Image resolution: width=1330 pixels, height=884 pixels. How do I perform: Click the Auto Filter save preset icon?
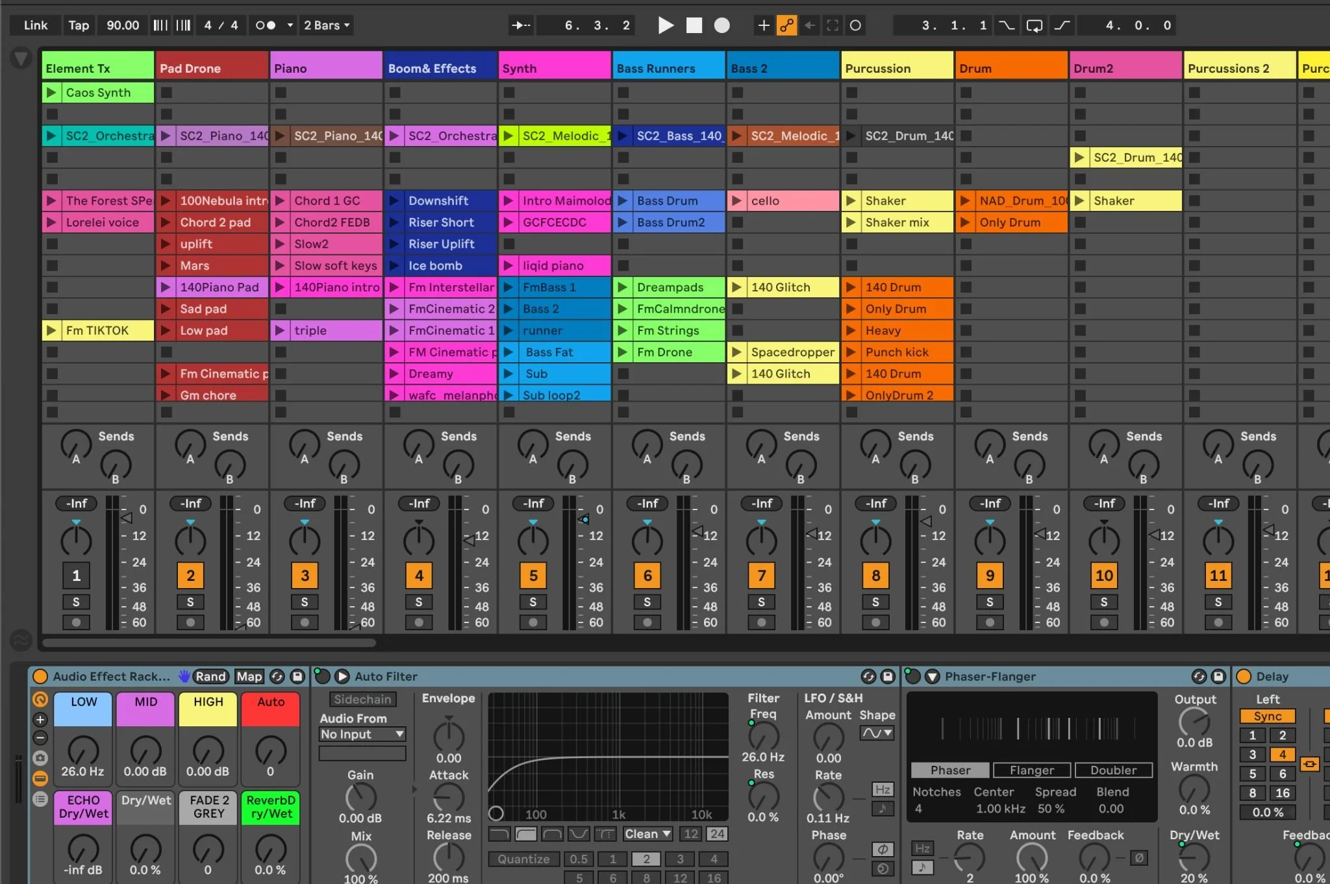888,676
